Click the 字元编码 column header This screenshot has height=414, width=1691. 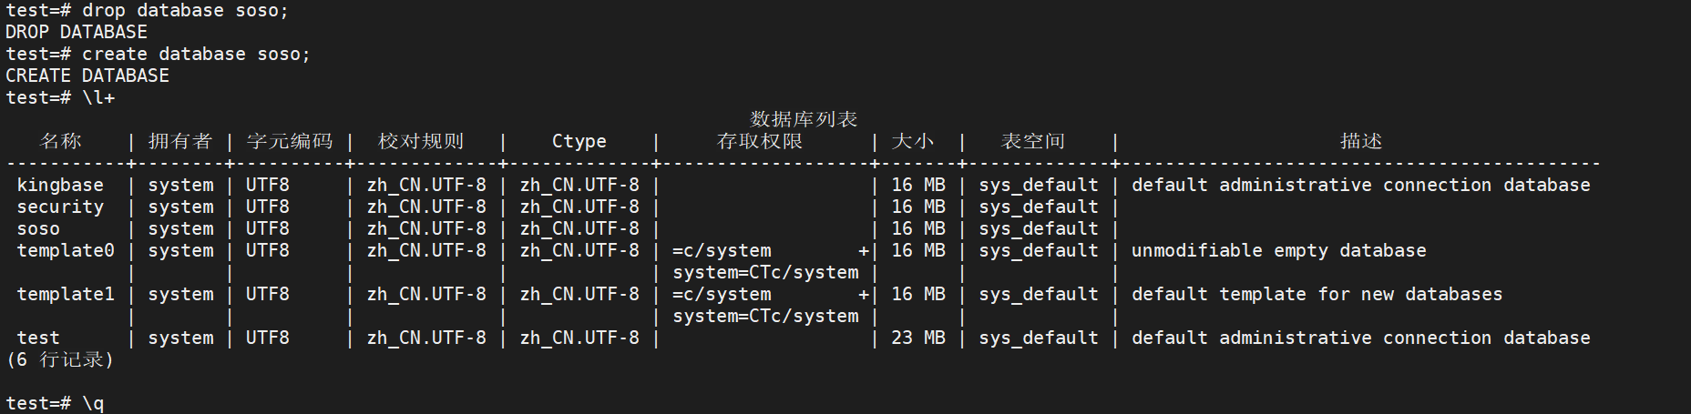click(289, 141)
